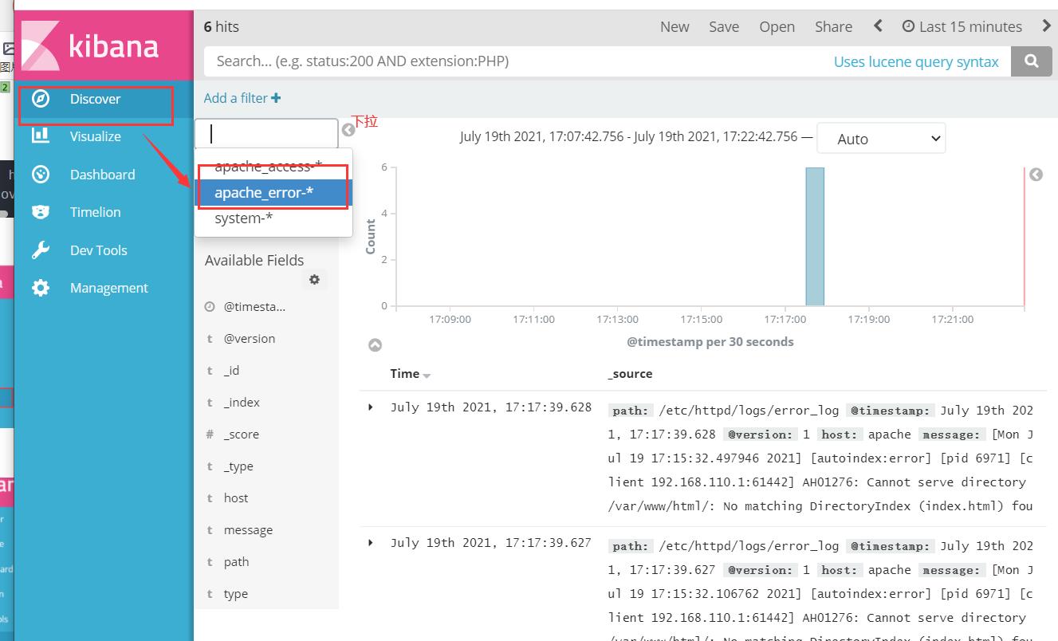
Task: Click New in top menu
Action: (675, 26)
